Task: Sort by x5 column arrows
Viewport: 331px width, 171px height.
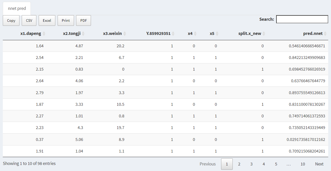Action: (217, 34)
